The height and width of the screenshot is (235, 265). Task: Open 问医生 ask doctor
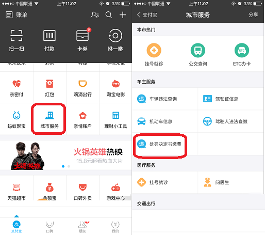tap(230, 182)
